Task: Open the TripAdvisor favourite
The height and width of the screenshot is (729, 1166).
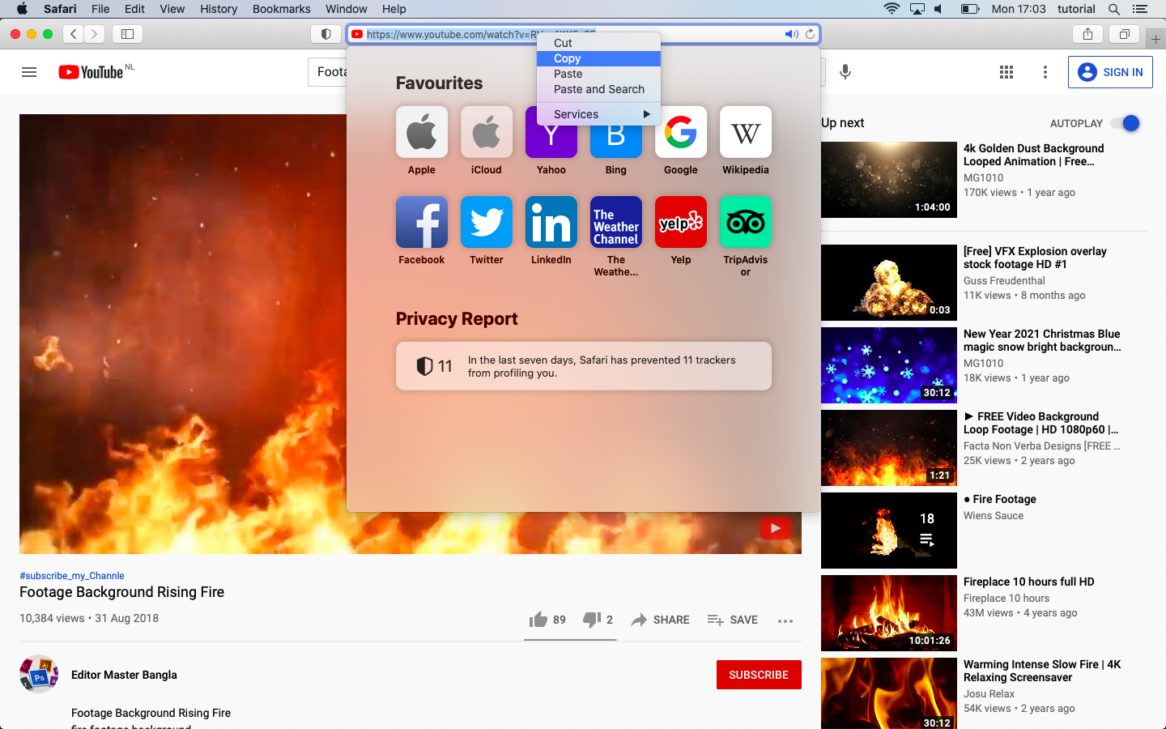Action: pos(745,222)
